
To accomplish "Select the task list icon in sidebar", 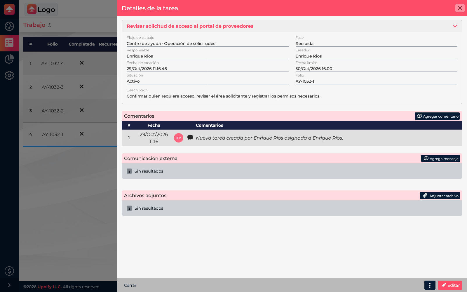I will click(9, 43).
